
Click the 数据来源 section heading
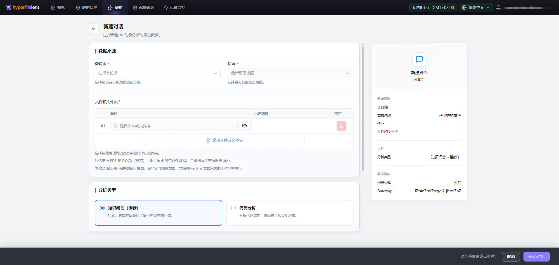click(107, 51)
